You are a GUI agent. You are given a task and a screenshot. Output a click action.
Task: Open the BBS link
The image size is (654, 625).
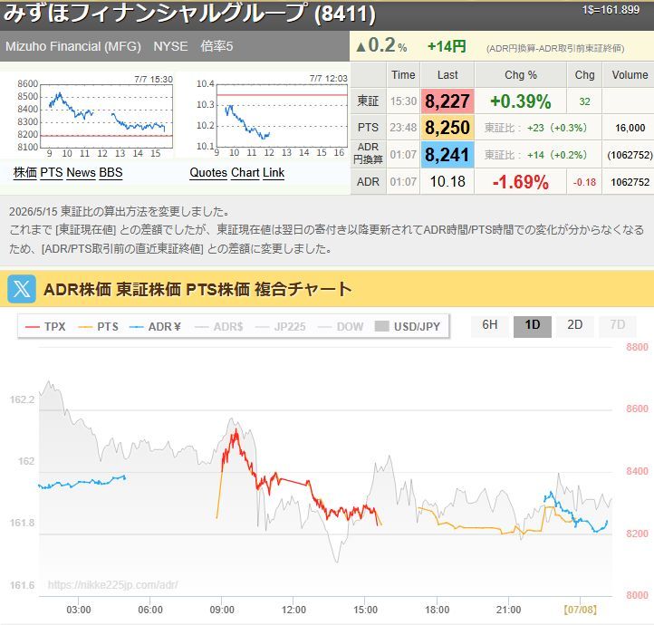pos(111,173)
